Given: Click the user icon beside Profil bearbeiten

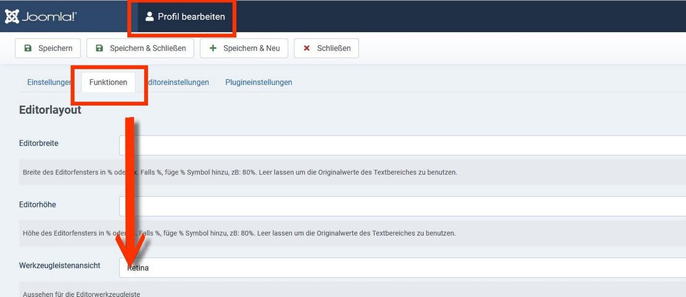Looking at the screenshot, I should pos(149,17).
